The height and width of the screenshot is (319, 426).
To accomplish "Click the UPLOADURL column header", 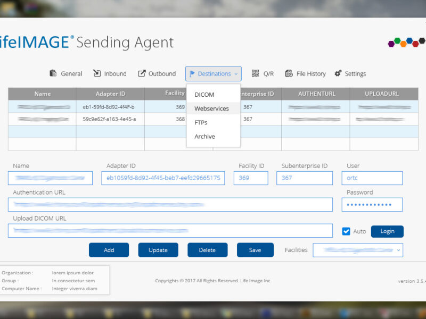I will click(384, 94).
